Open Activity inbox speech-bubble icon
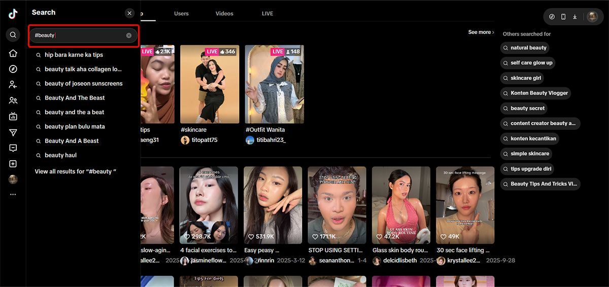This screenshot has width=609, height=287. coord(13,148)
